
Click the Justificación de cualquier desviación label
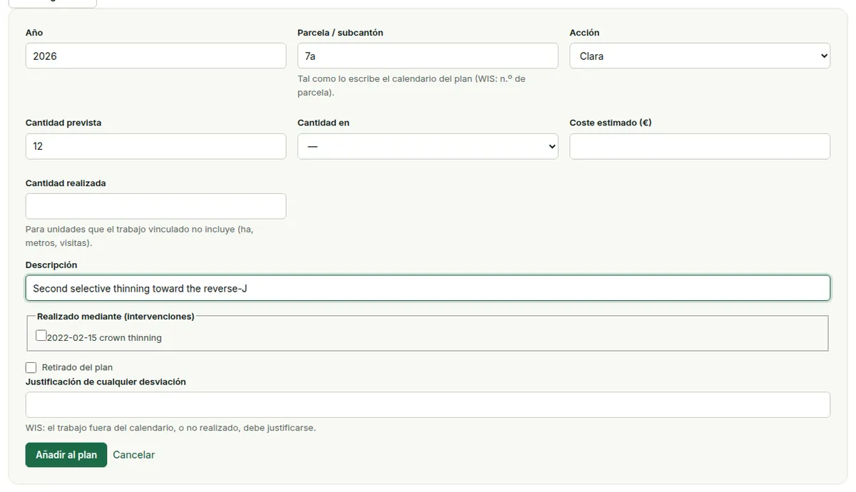click(106, 382)
